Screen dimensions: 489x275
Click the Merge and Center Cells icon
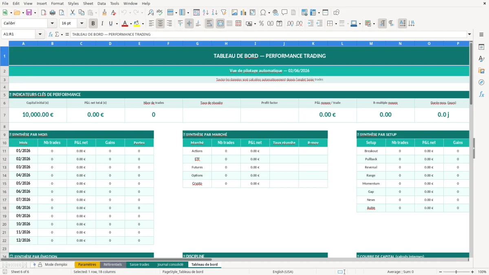pyautogui.click(x=220, y=24)
